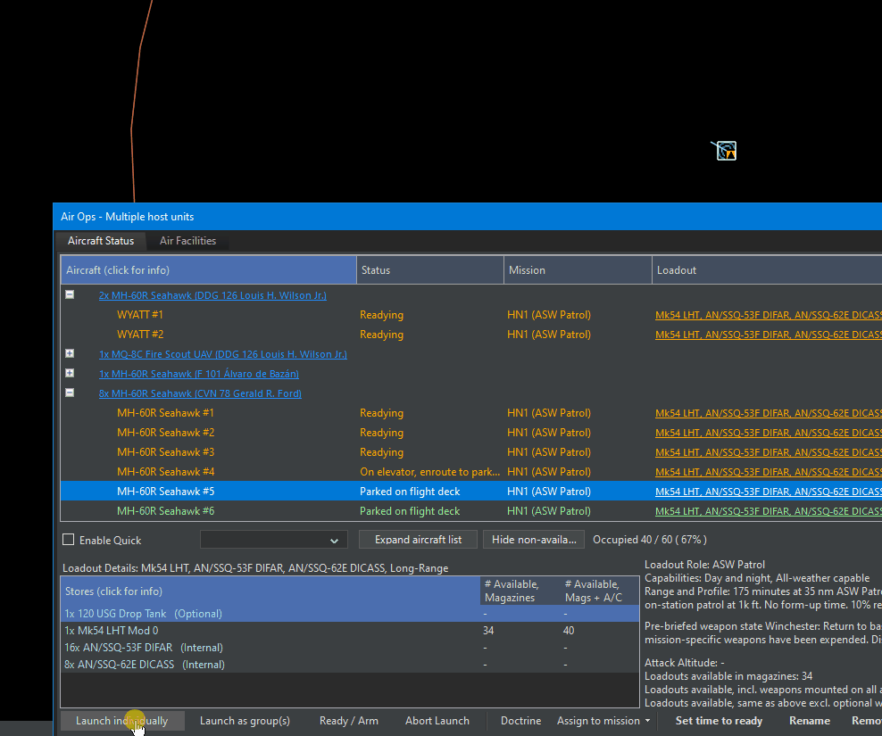The image size is (882, 736).
Task: Click the Launch individually button
Action: click(122, 721)
